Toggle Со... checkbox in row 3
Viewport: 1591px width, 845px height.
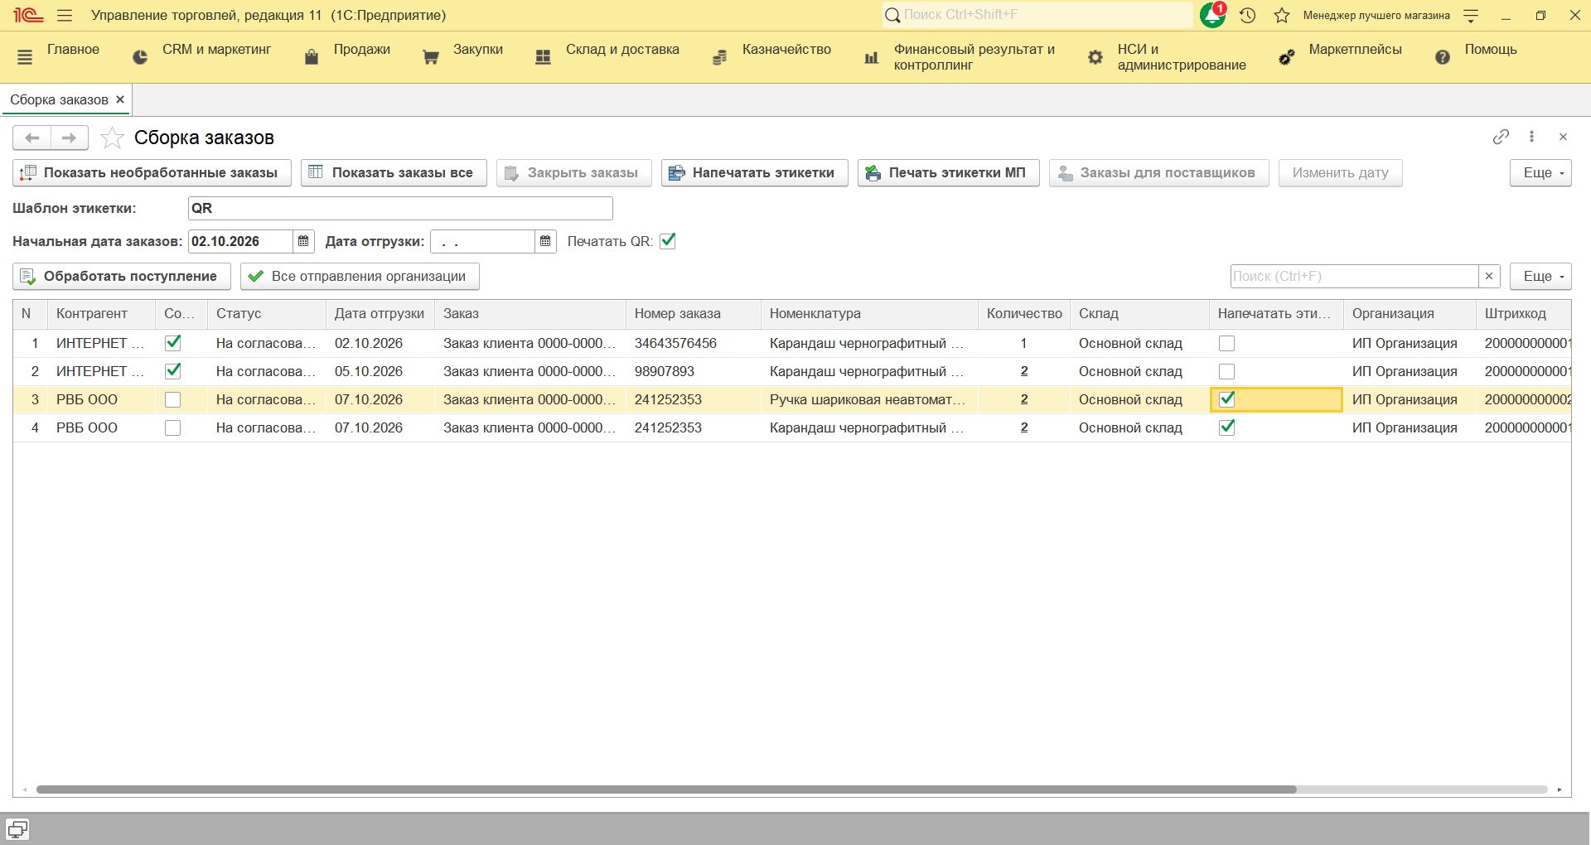(173, 399)
